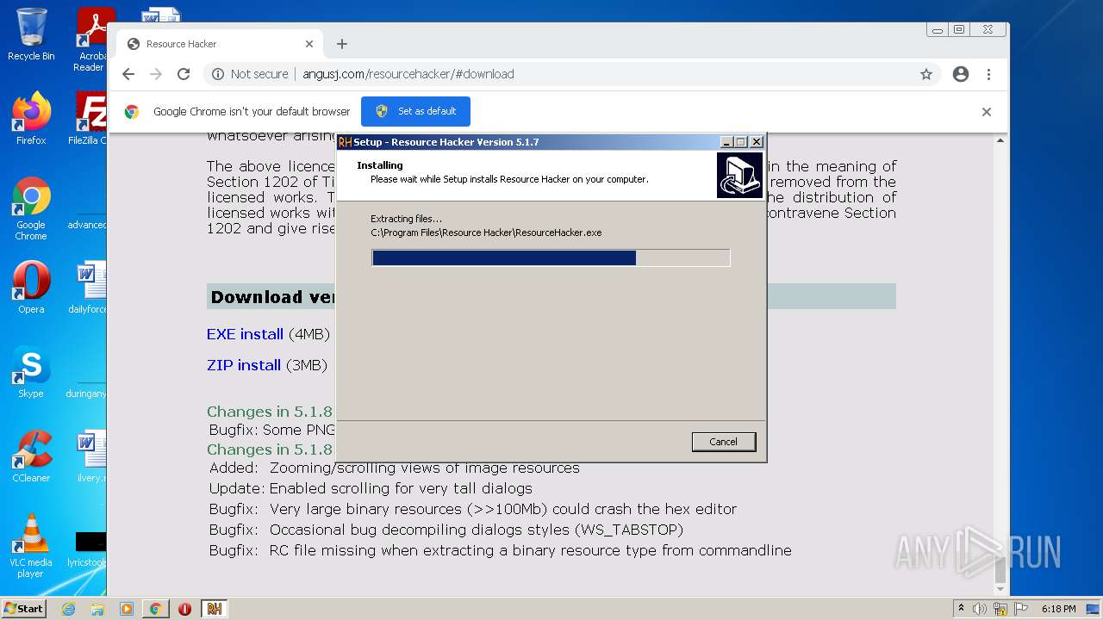Dismiss the default browser infobar
This screenshot has height=620, width=1103.
coord(987,112)
